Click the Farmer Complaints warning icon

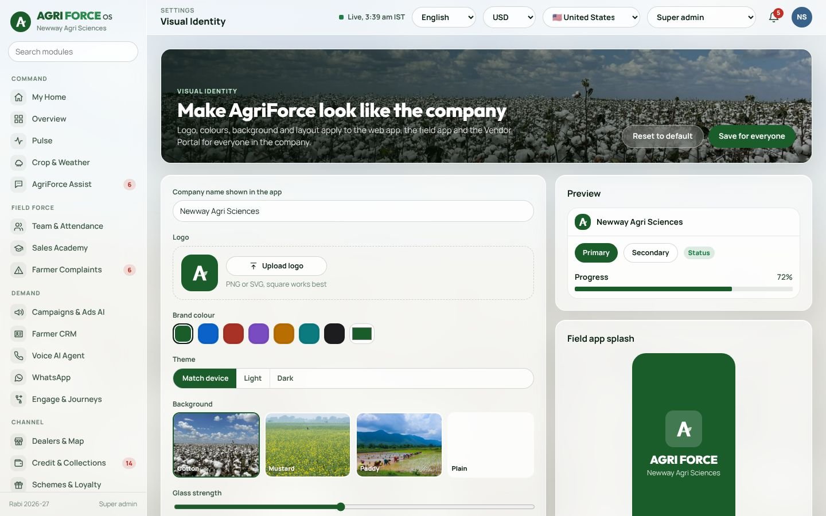pyautogui.click(x=19, y=270)
